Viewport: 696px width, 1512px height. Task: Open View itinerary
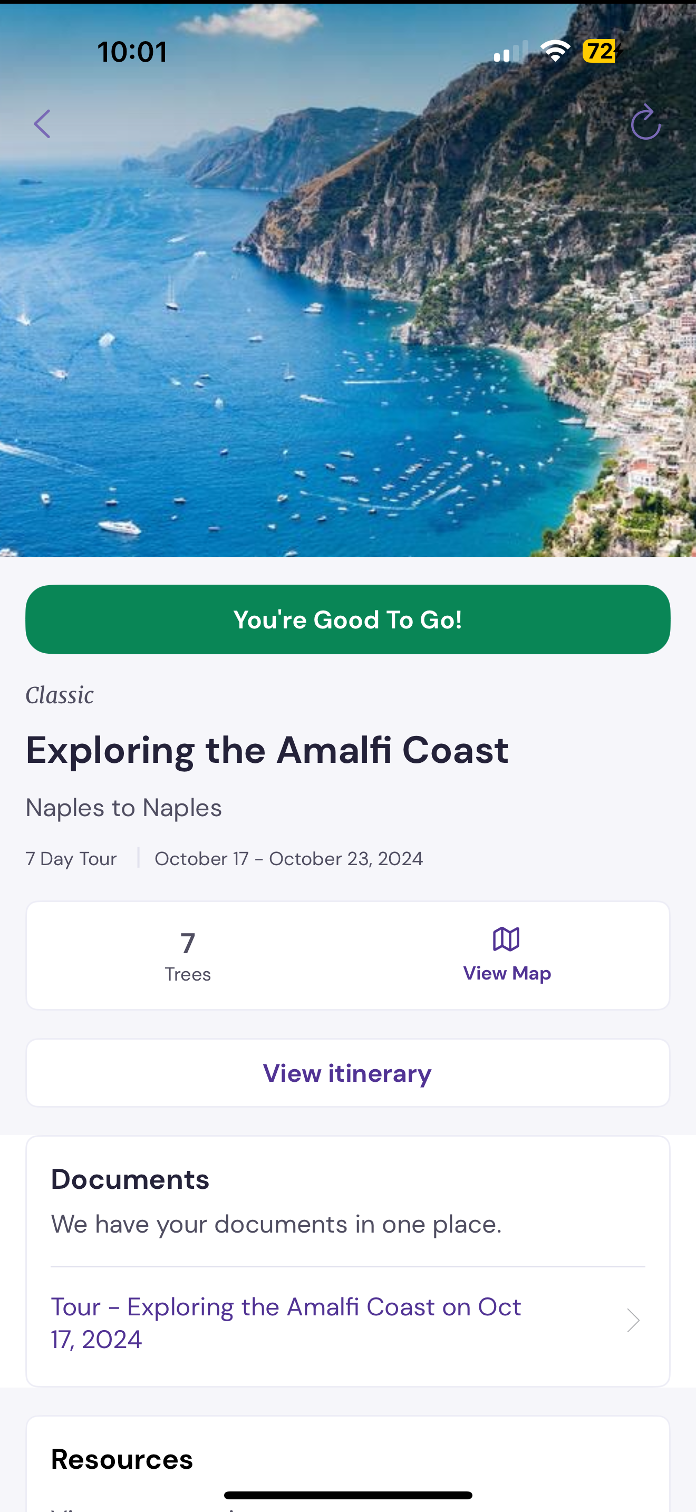[x=347, y=1073]
